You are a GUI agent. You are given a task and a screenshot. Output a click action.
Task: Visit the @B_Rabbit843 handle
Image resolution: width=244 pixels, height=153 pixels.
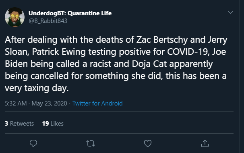[x=48, y=21]
